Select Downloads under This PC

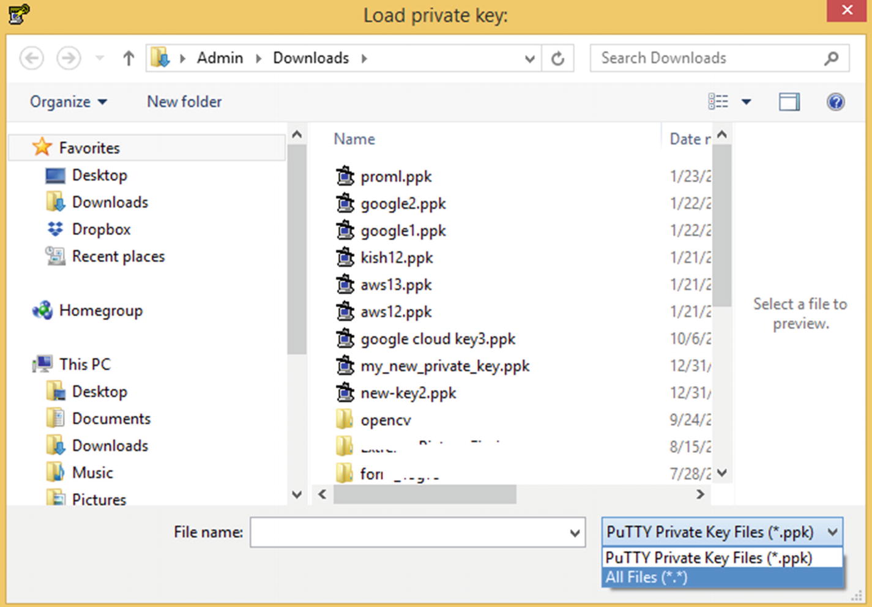110,445
